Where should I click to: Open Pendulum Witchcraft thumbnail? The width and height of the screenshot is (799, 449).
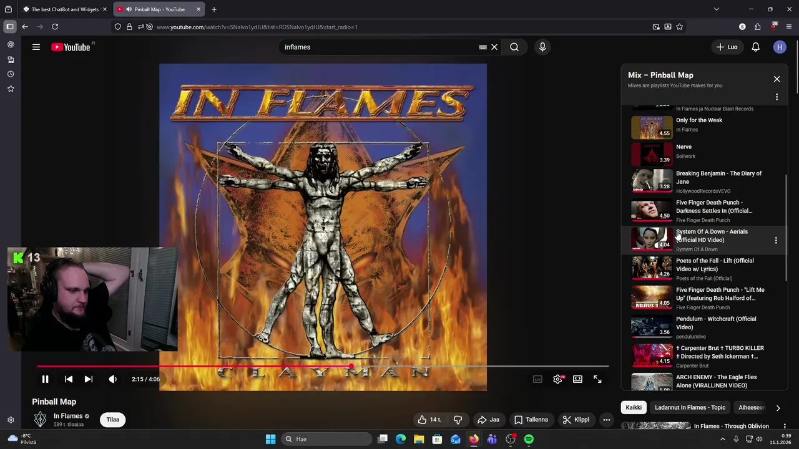point(652,326)
